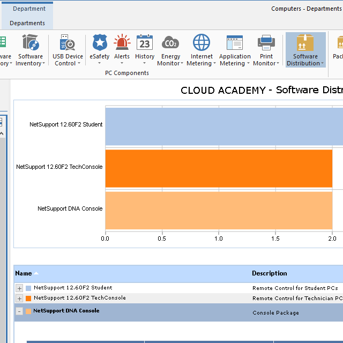Sort table by Name column header

pos(24,273)
